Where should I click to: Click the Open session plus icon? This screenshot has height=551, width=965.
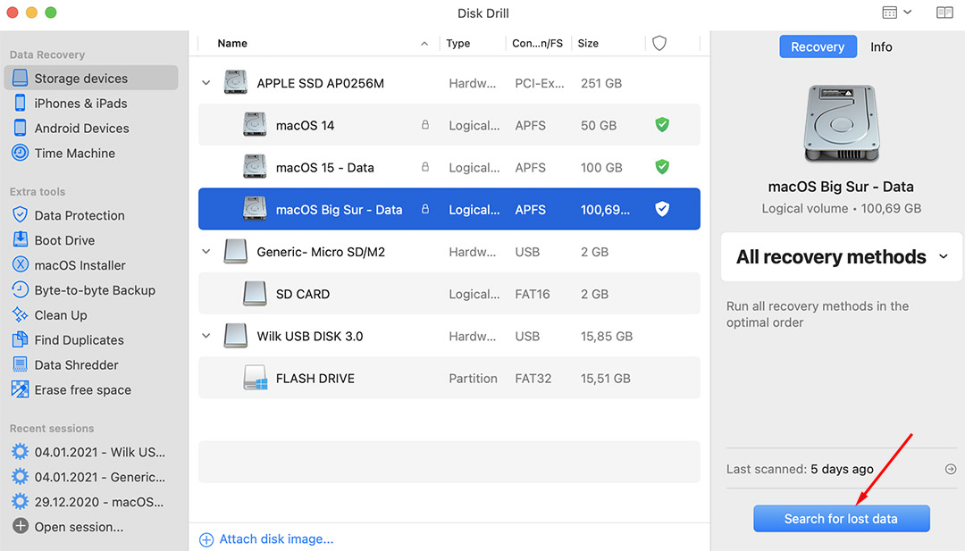[x=21, y=526]
